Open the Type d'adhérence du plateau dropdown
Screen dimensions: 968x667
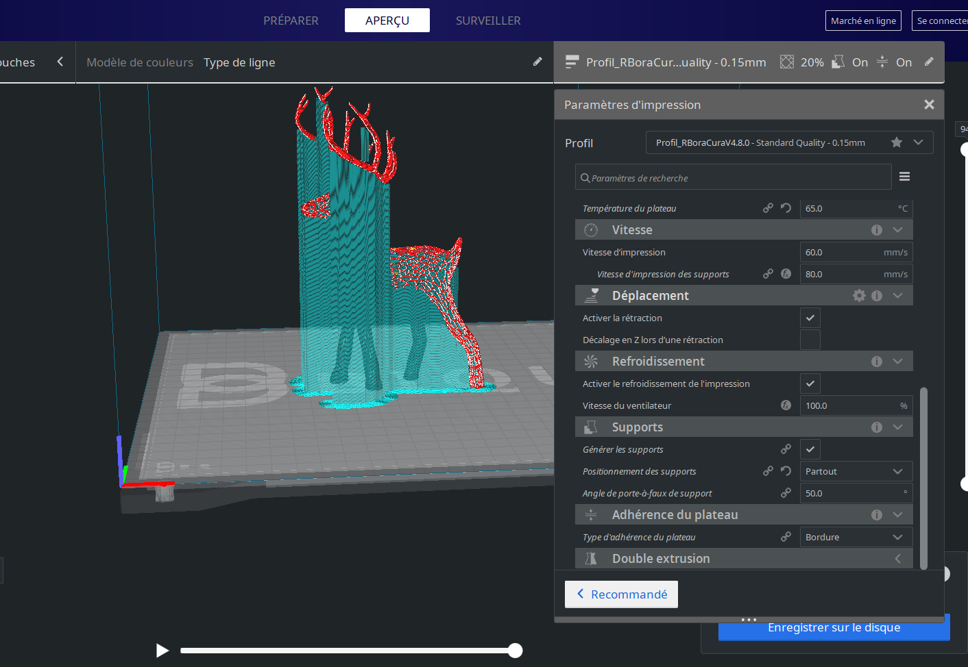click(x=856, y=537)
